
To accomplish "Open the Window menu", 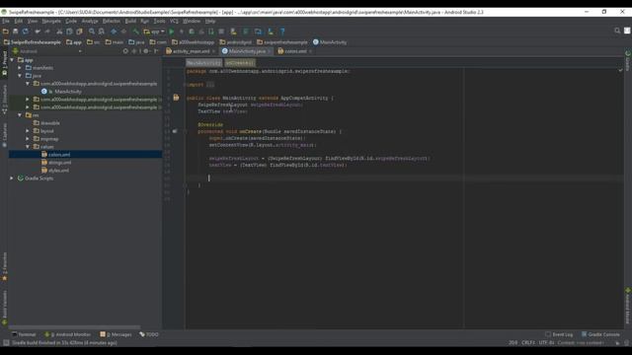I will pos(192,21).
